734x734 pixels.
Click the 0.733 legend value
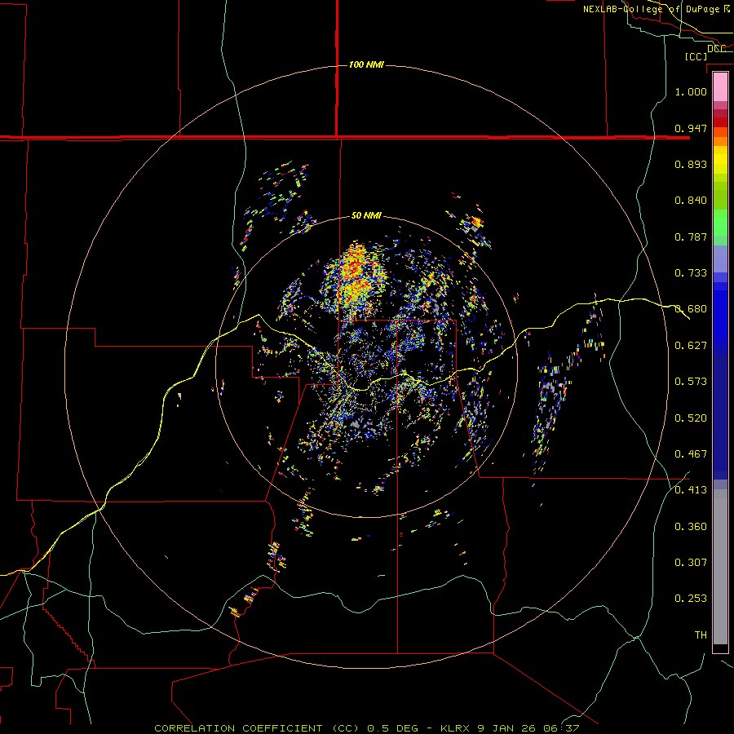pyautogui.click(x=691, y=272)
